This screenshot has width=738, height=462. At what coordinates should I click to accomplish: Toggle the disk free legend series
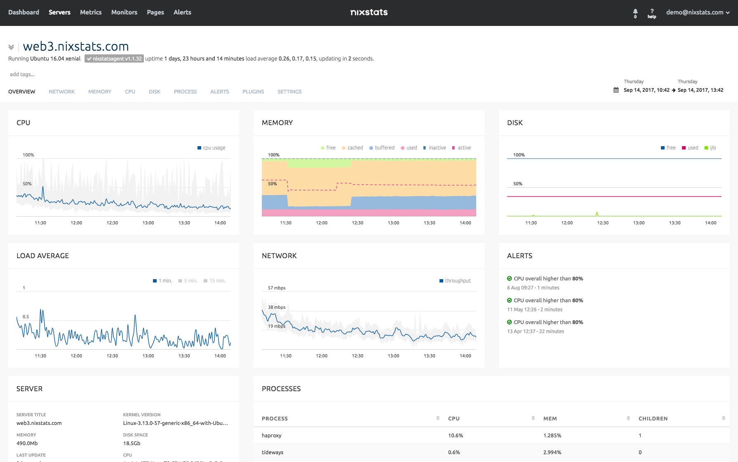click(x=668, y=148)
